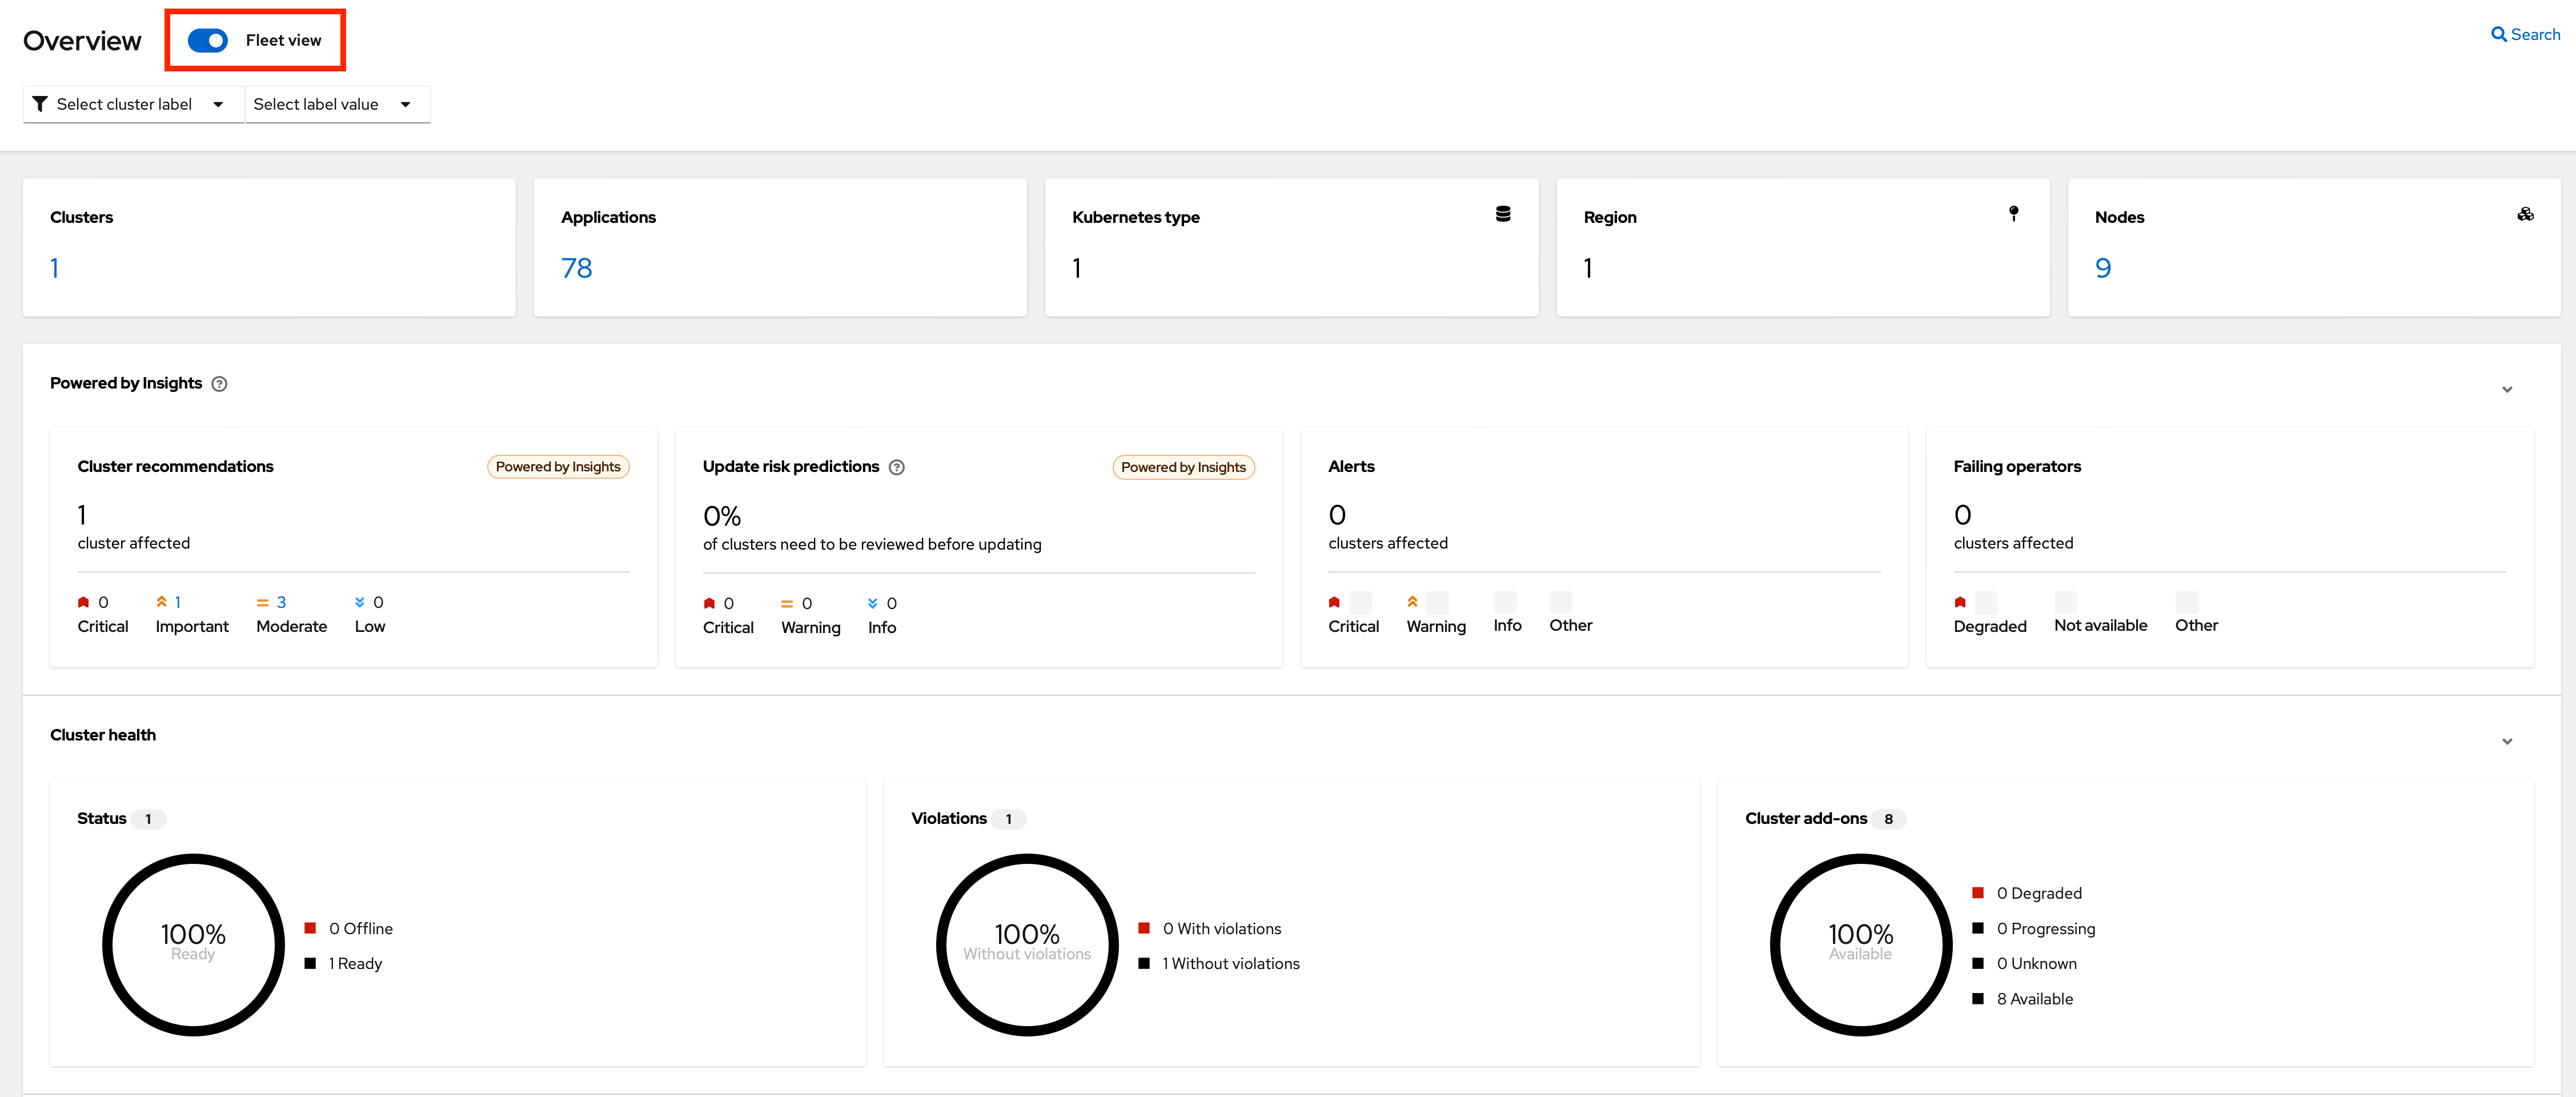Click the Moderate recommendations count 3

pos(281,602)
